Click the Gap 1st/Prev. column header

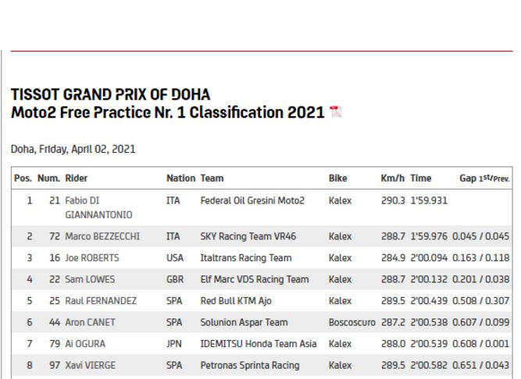click(484, 179)
